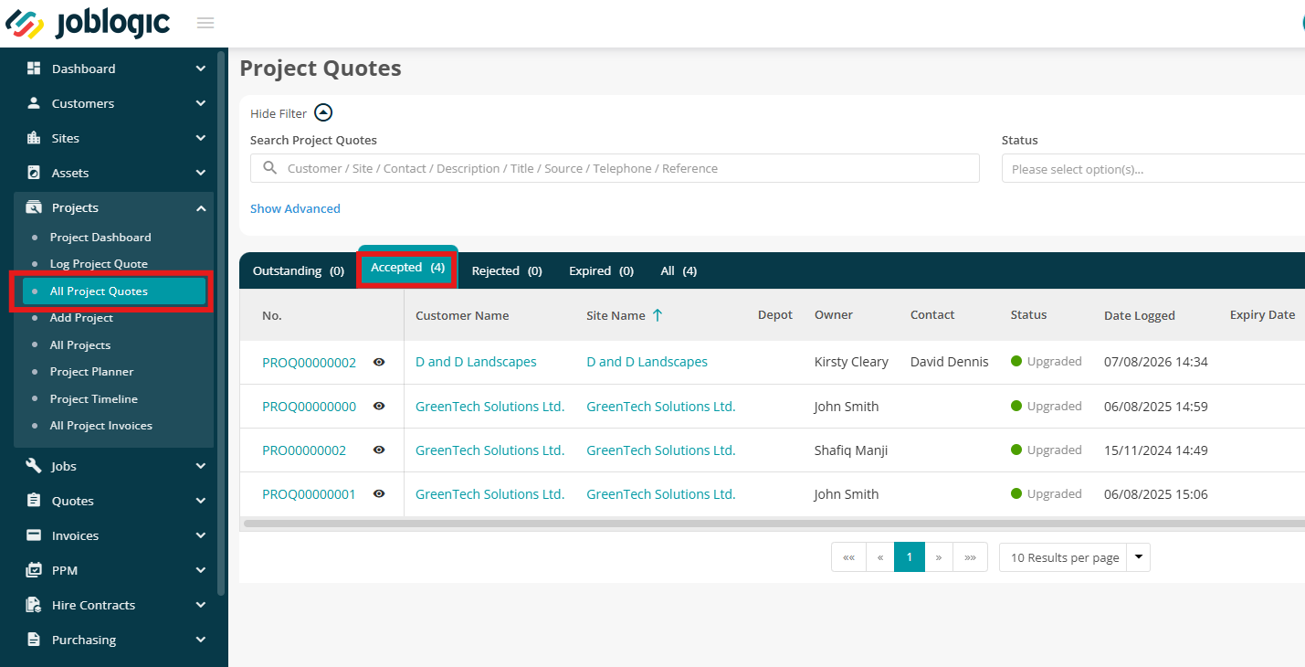This screenshot has width=1305, height=667.
Task: Switch to the All tab
Action: 679,270
